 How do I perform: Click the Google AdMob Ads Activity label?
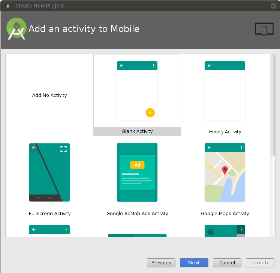point(137,213)
